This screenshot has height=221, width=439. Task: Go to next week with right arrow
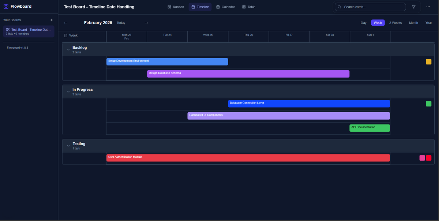pos(146,23)
